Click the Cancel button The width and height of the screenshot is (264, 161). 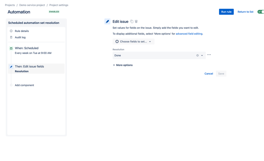(209, 74)
